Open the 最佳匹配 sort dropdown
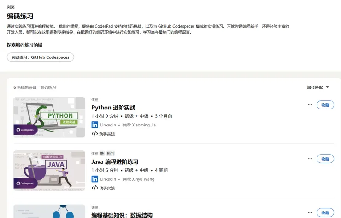341x218 pixels. (318, 87)
